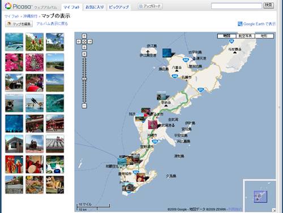
Task: Click the マップを編集 button
Action: pos(19,24)
